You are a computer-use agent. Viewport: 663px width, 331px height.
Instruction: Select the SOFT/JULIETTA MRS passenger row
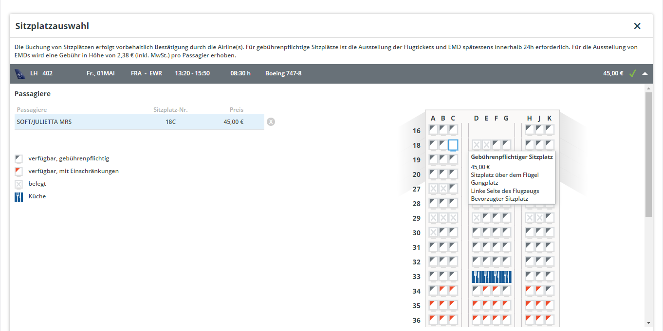pyautogui.click(x=139, y=122)
